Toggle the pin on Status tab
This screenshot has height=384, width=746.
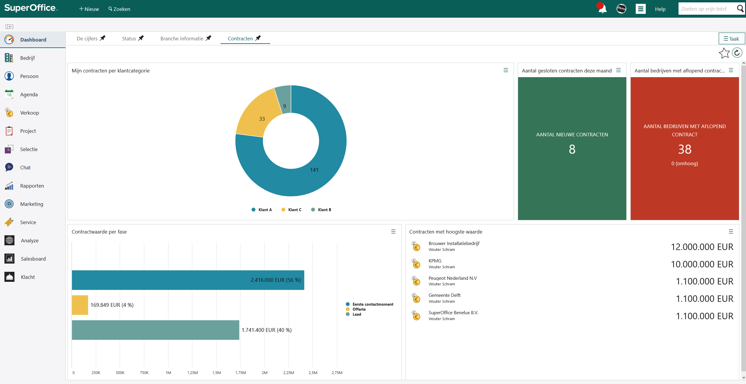141,38
